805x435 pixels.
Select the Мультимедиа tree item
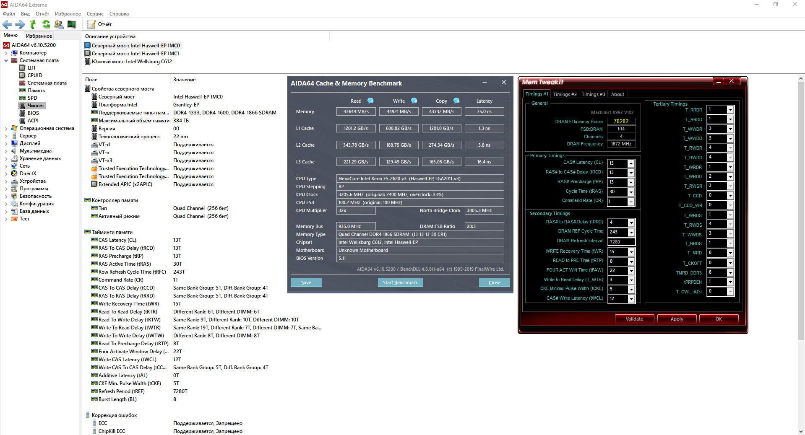point(35,151)
